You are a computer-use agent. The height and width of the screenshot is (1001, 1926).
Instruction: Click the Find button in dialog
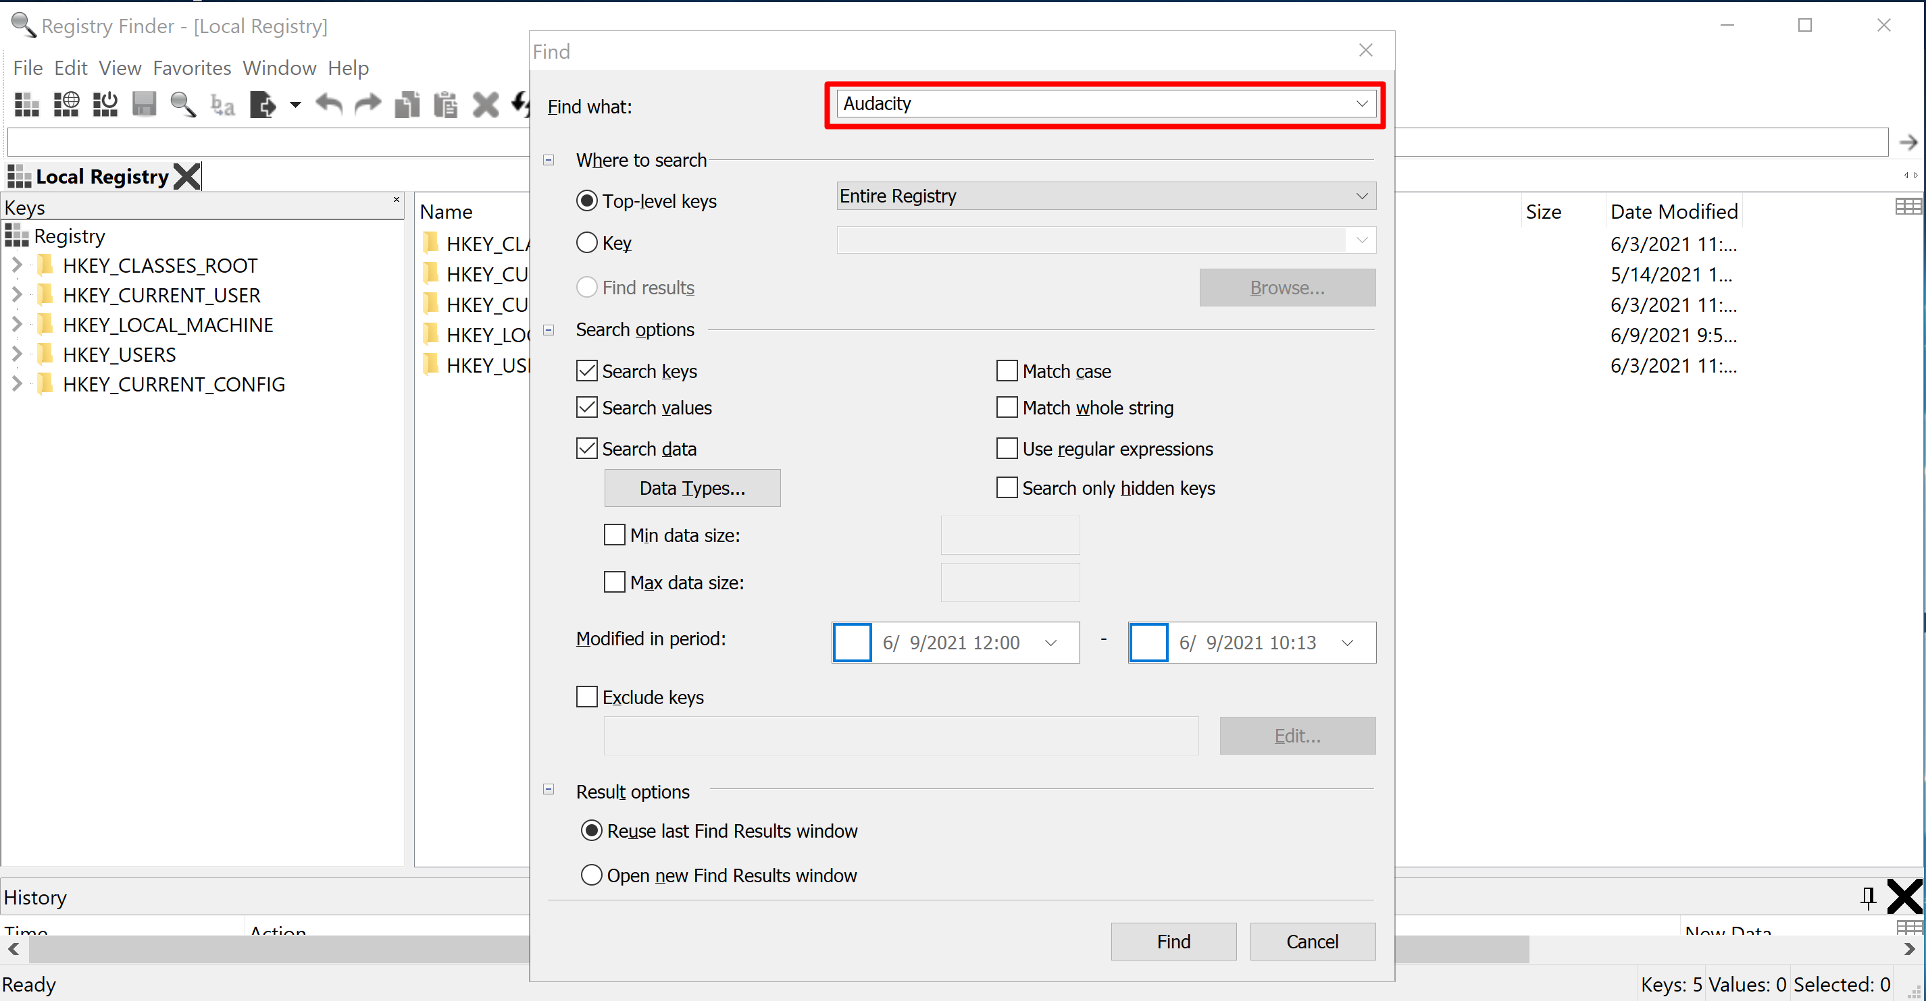[1172, 941]
